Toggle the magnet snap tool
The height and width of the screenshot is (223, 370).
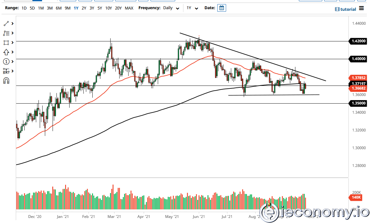(6, 80)
